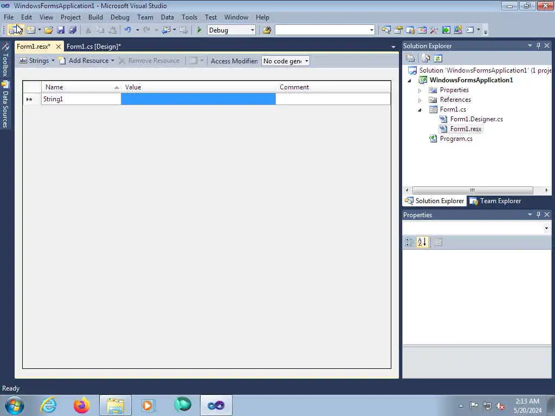Click the Open File folder icon

click(49, 30)
